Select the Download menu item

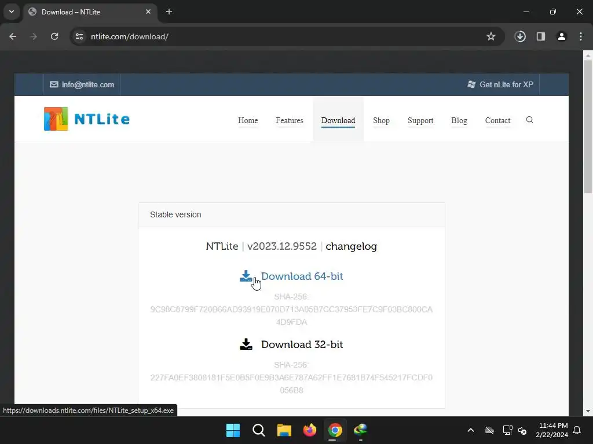[x=338, y=120]
